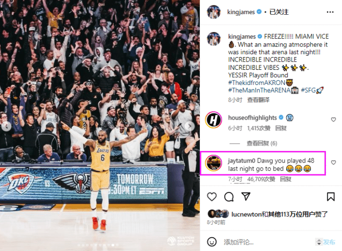The image size is (342, 251).
Task: Like jaytatum0 comment heart
Action: [x=333, y=163]
